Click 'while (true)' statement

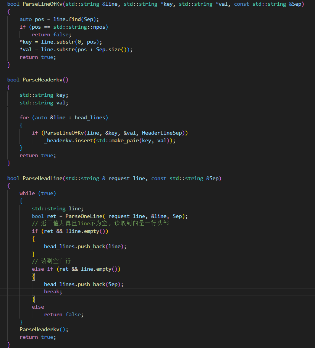tap(38, 193)
